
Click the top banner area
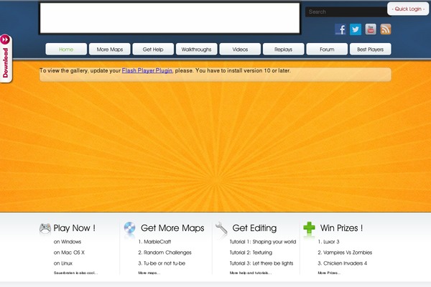(x=170, y=18)
